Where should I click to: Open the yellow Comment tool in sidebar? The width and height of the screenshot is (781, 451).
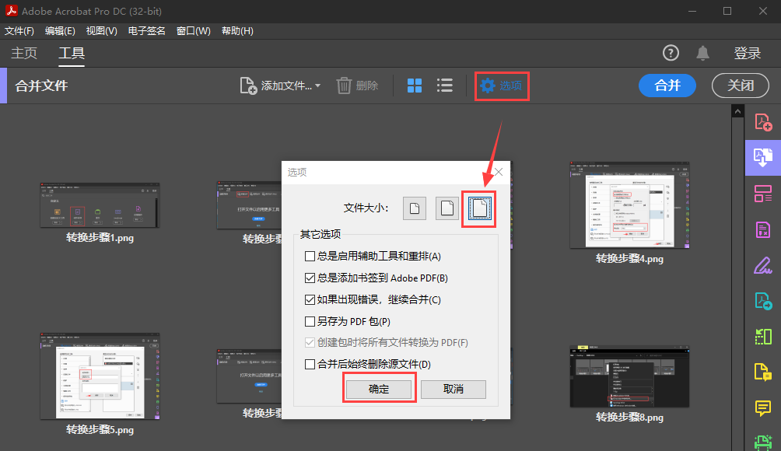coord(762,408)
